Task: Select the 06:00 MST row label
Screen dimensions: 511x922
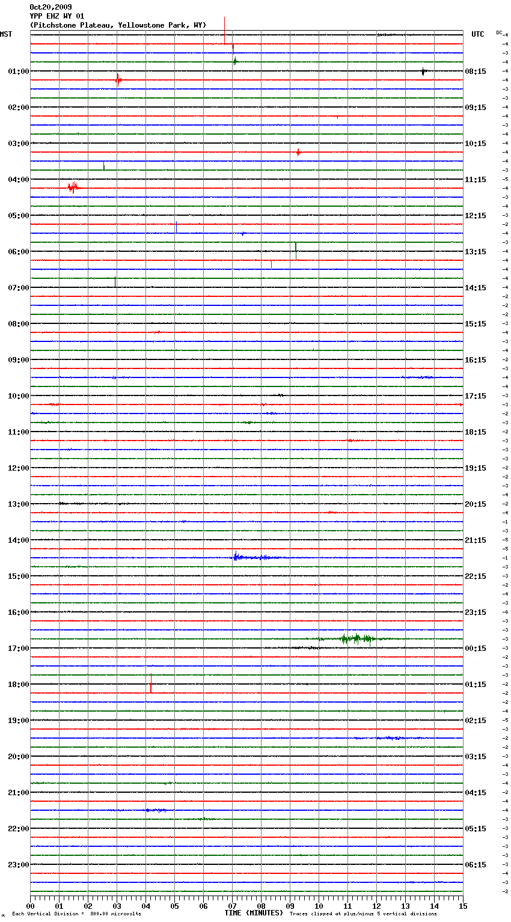Action: click(x=19, y=252)
